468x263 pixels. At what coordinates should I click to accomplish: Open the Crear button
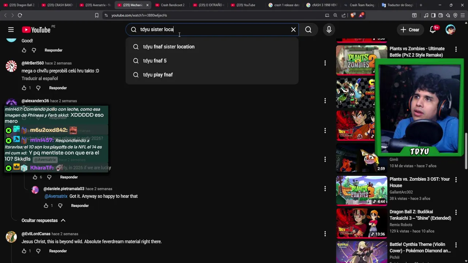(x=410, y=30)
